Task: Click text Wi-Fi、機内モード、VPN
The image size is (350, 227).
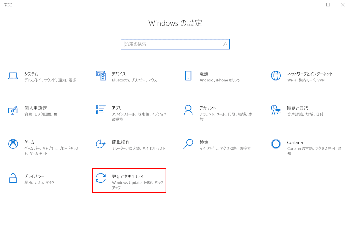Action: pos(306,80)
